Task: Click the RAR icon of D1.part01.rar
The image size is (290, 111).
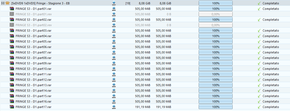Action: coord(12,9)
